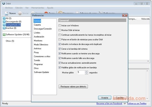Uncheck Notificarme cuando se termine una descarga
This screenshot has width=152, height=107.
click(60, 54)
